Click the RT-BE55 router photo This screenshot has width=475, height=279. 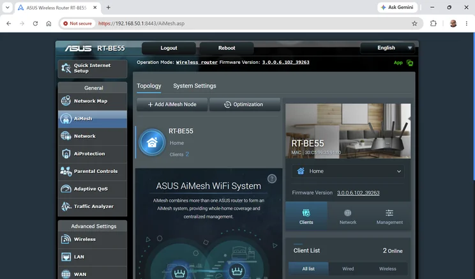(x=348, y=131)
